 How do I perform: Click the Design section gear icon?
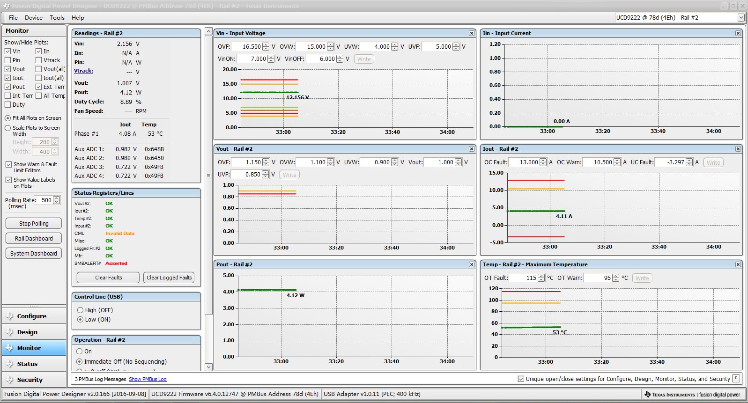(x=9, y=332)
